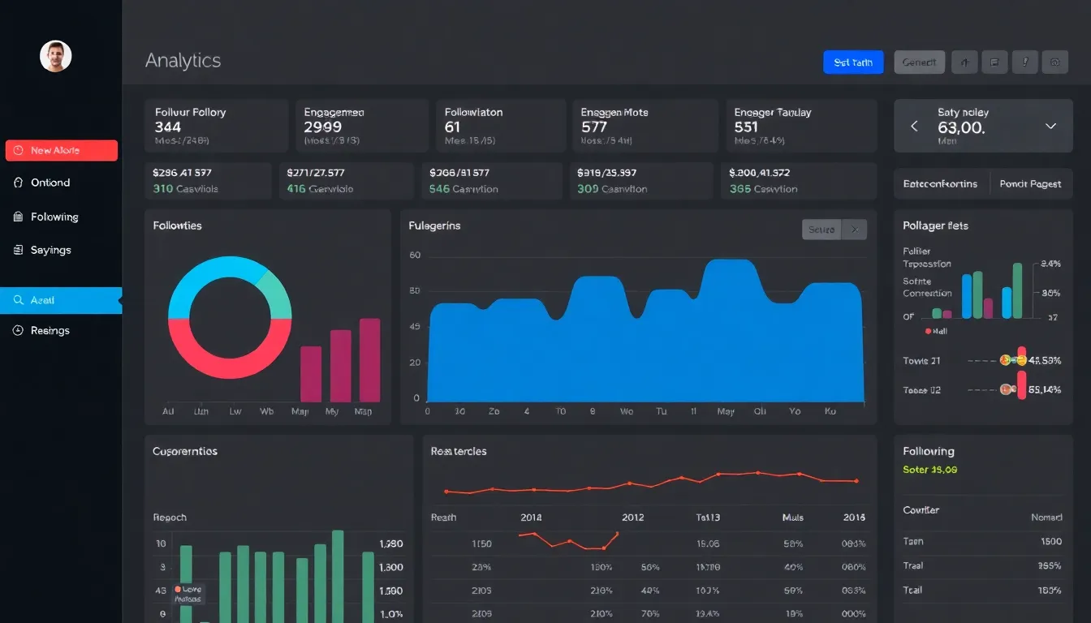The width and height of the screenshot is (1091, 623).
Task: Click the X button beside Seture
Action: (854, 230)
